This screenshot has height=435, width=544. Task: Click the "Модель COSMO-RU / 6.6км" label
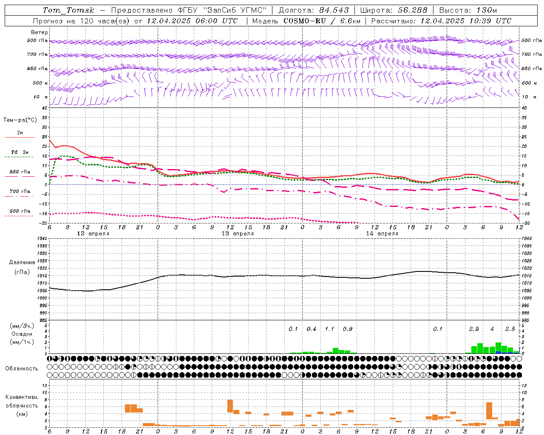click(x=306, y=21)
